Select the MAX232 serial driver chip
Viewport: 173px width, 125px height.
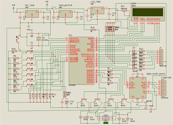coord(138,88)
